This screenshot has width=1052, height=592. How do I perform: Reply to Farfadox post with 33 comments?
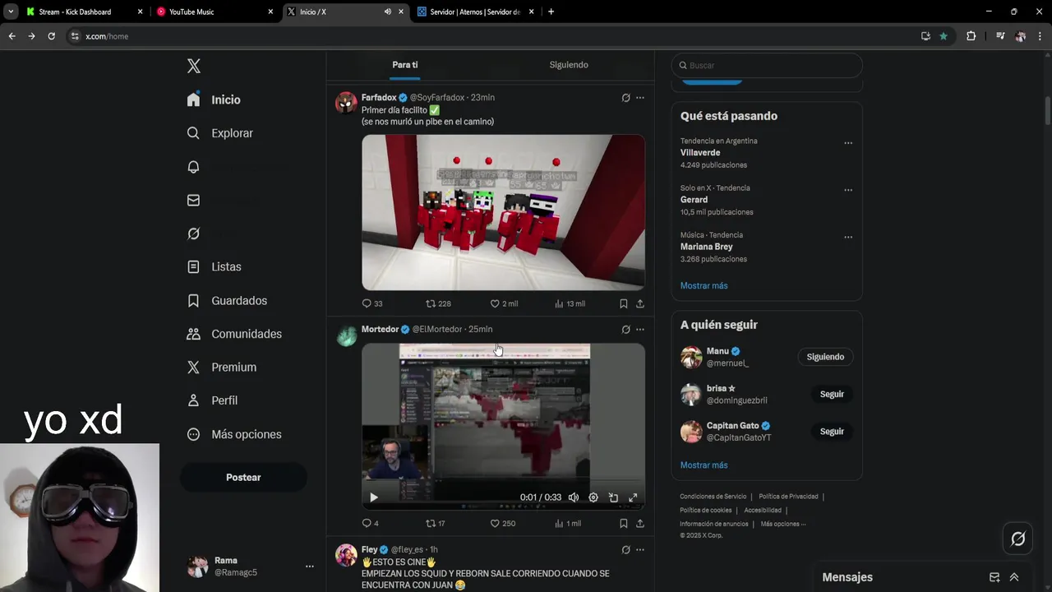click(x=372, y=303)
